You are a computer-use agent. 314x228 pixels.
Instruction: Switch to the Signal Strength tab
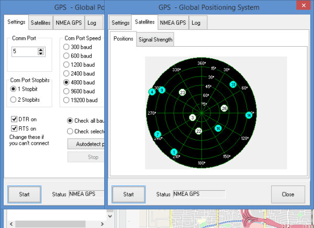click(x=155, y=40)
